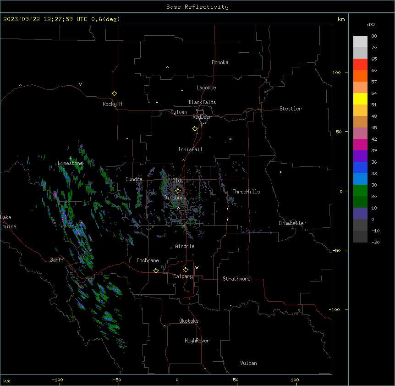395x386 pixels.
Task: Click the -100 tick on the bottom axis
Action: coord(58,380)
